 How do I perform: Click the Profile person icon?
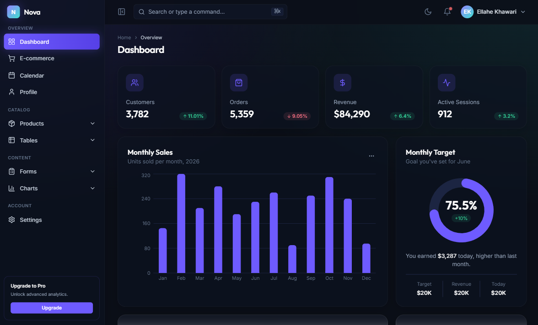tap(12, 92)
